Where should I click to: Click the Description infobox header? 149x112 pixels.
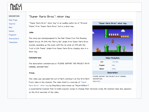113,73
